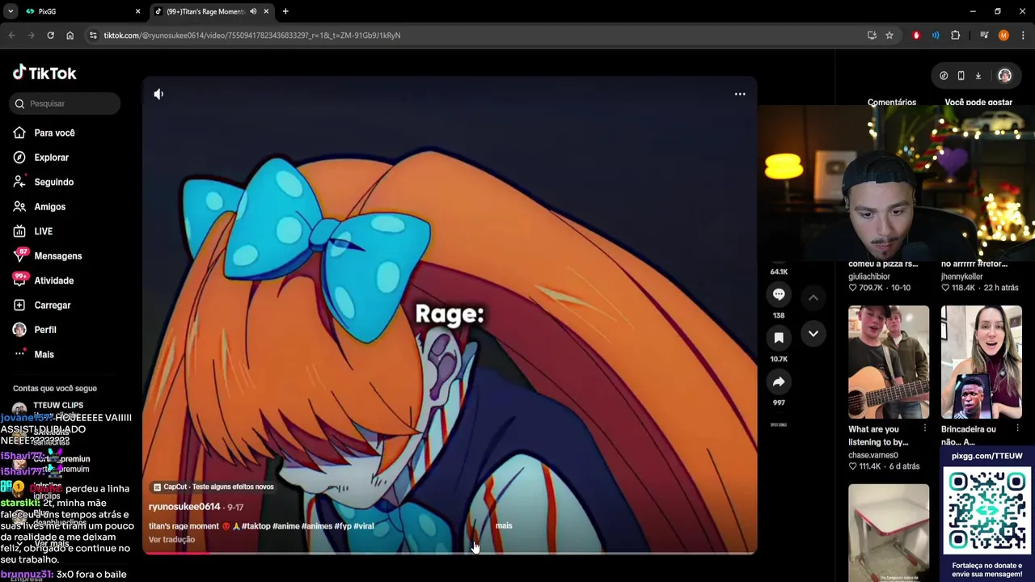Viewport: 1035px width, 582px height.
Task: Open the two guys with guitar video thumbnail
Action: coord(889,362)
